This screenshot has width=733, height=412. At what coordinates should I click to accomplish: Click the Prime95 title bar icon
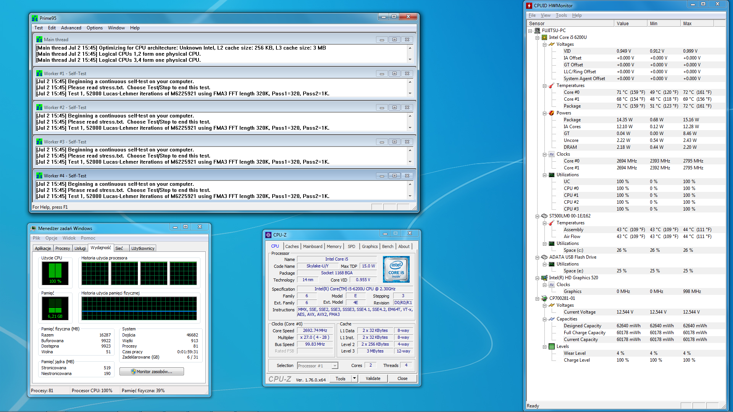(x=35, y=18)
